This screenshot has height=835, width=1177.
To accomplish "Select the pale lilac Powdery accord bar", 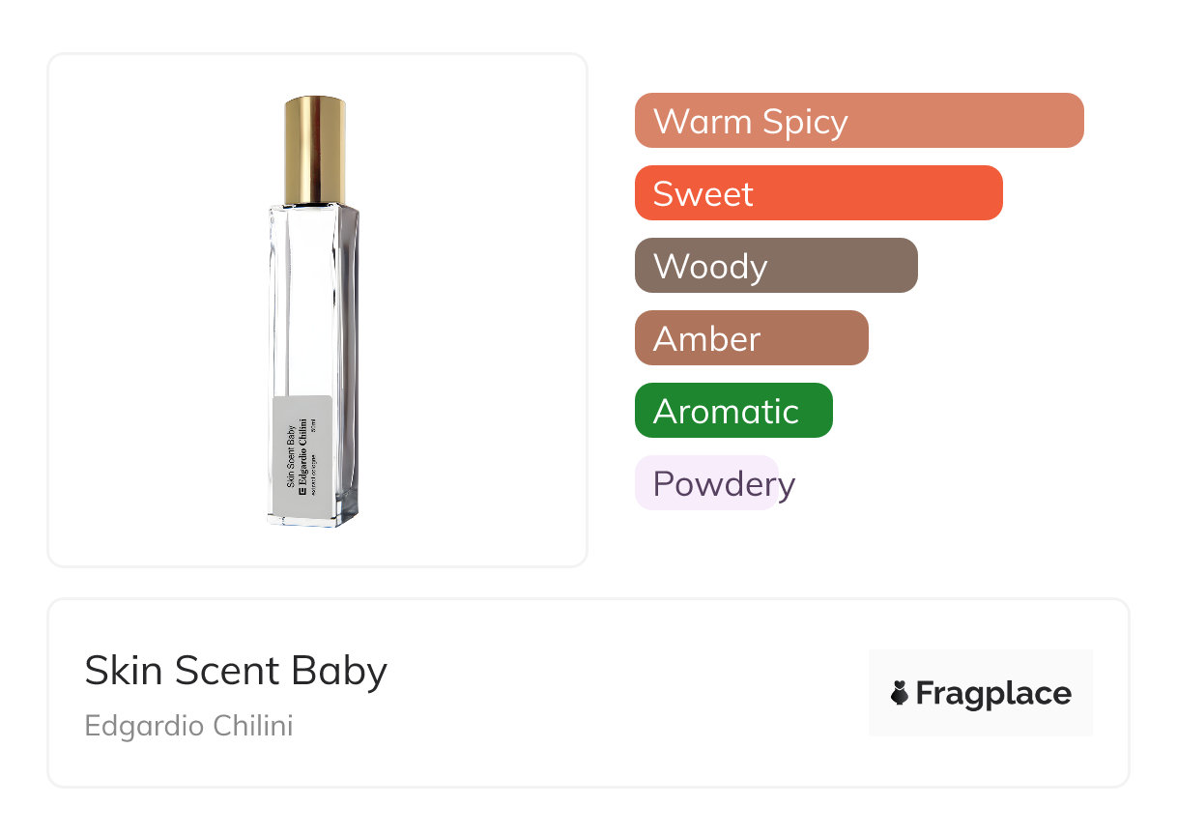I will click(x=706, y=483).
